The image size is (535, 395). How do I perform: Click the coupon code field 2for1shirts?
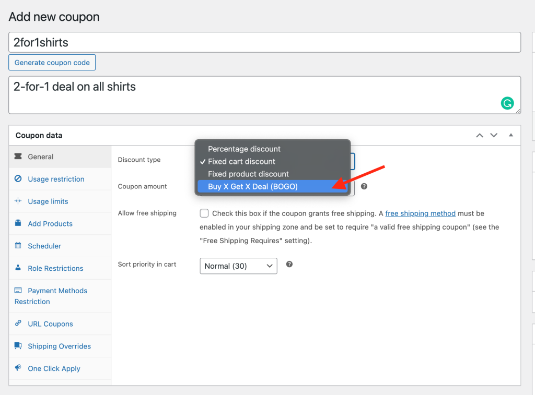pos(264,42)
